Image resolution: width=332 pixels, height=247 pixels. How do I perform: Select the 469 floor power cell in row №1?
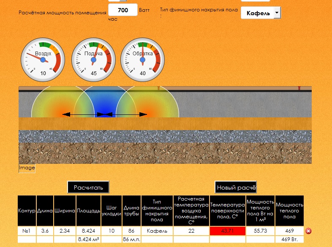coord(289,231)
